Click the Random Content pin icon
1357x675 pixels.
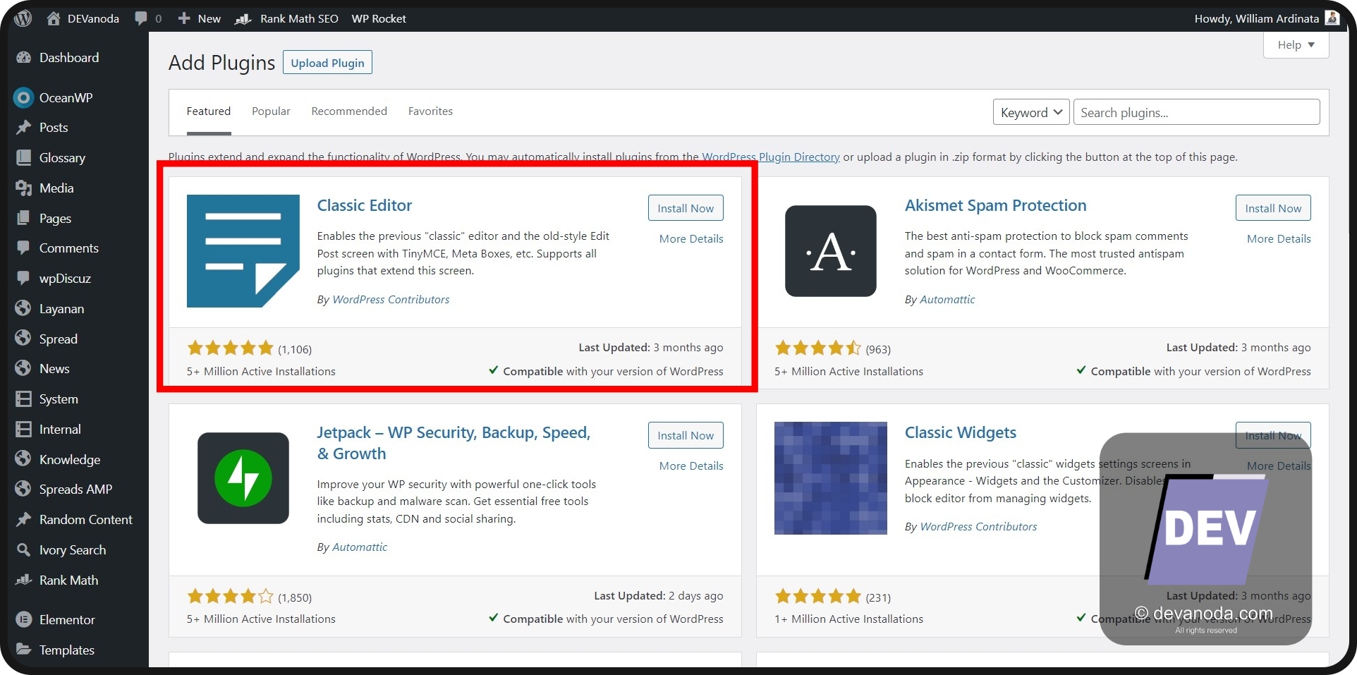(23, 520)
